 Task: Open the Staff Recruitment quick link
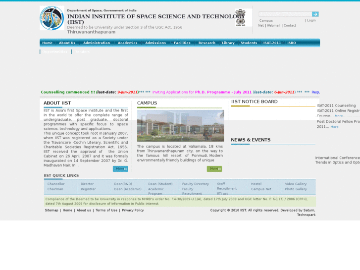pyautogui.click(x=227, y=186)
